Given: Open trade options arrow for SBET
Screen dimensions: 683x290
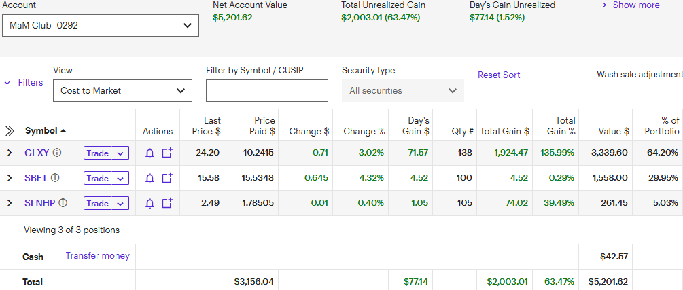Looking at the screenshot, I should pyautogui.click(x=120, y=179).
